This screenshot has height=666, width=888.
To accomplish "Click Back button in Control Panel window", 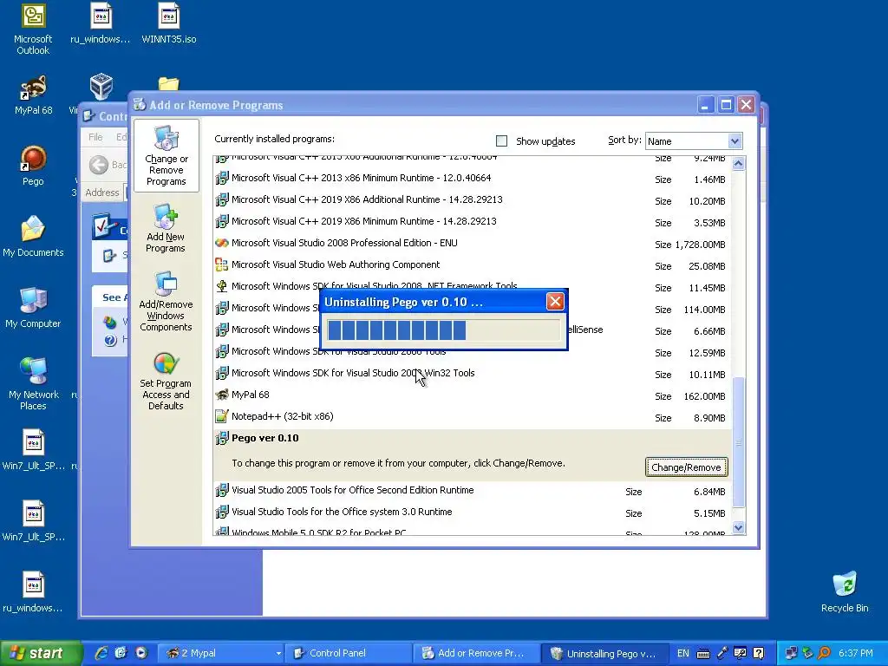I will [x=108, y=165].
